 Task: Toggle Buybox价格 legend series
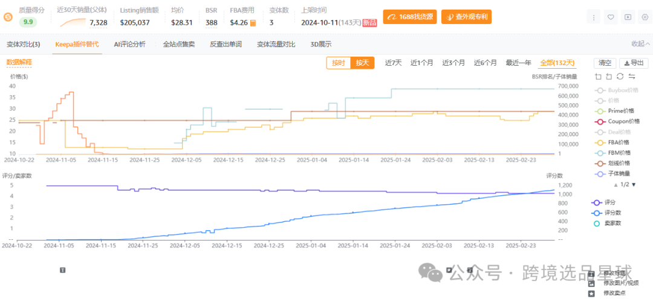(x=617, y=90)
